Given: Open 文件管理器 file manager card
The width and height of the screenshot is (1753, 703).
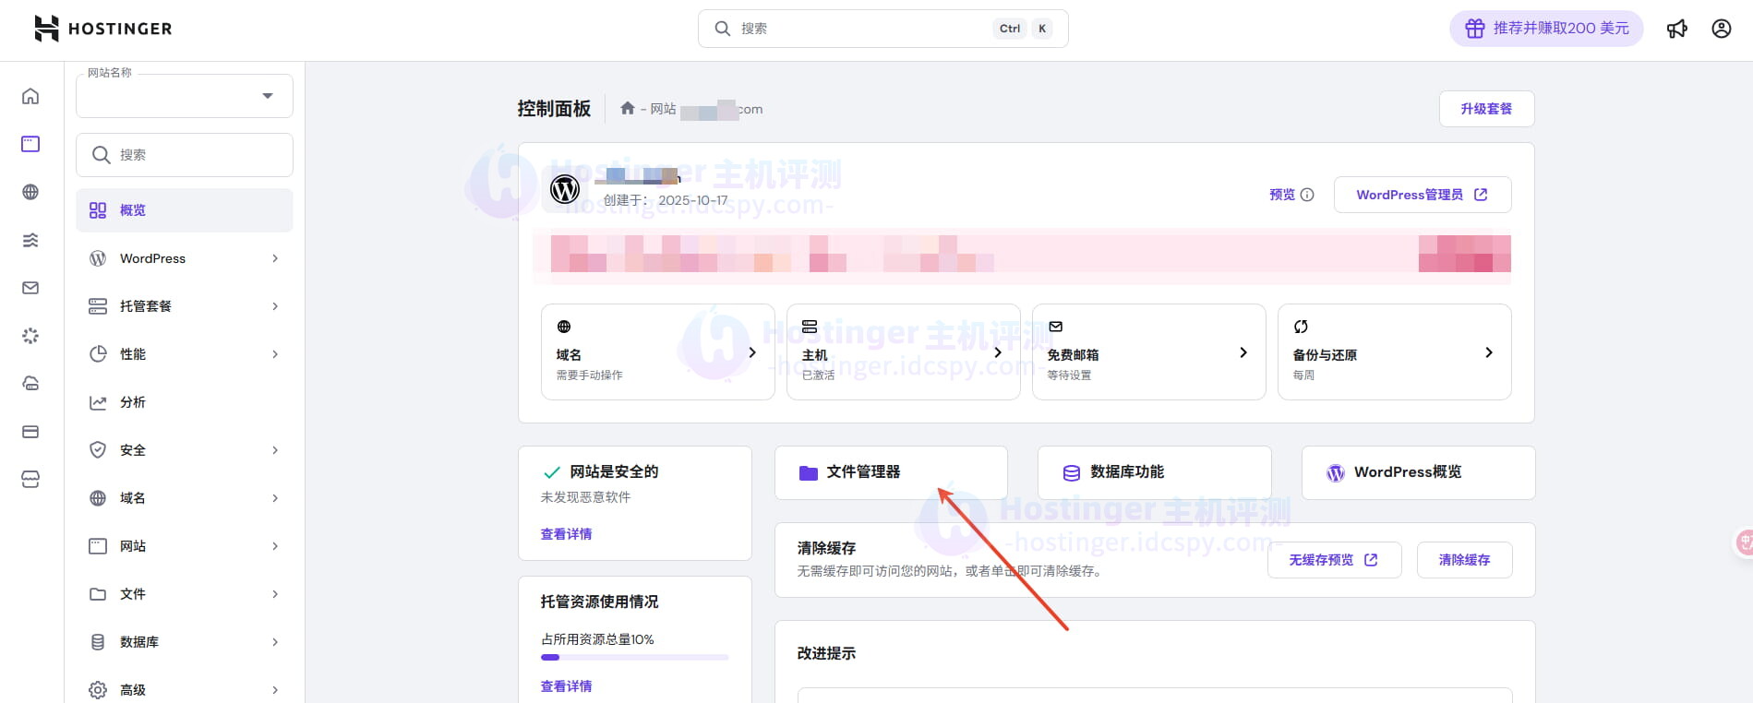Looking at the screenshot, I should (890, 472).
